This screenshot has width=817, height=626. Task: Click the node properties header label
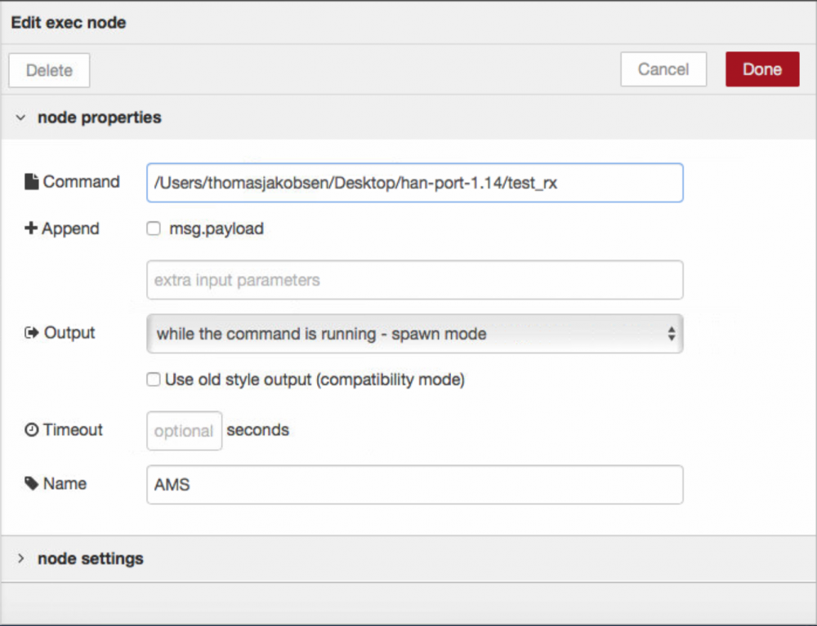tap(99, 118)
